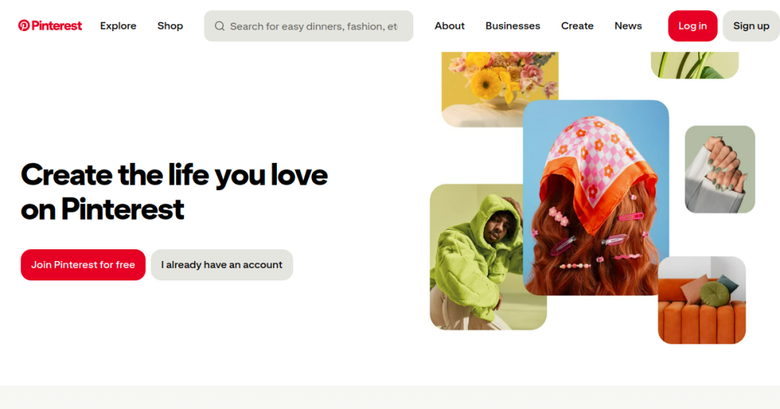Go to the About link
780x409 pixels.
[x=449, y=26]
